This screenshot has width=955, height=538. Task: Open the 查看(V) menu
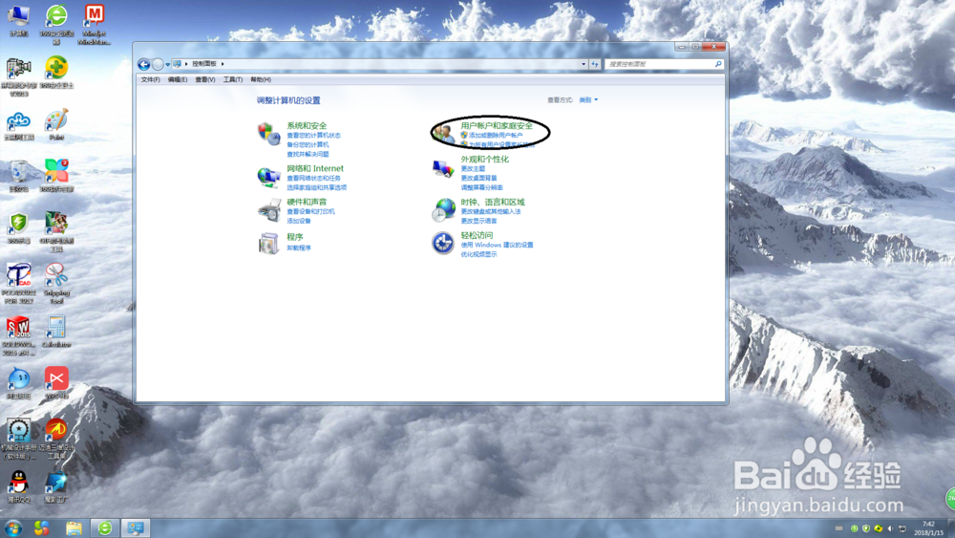pyautogui.click(x=205, y=80)
